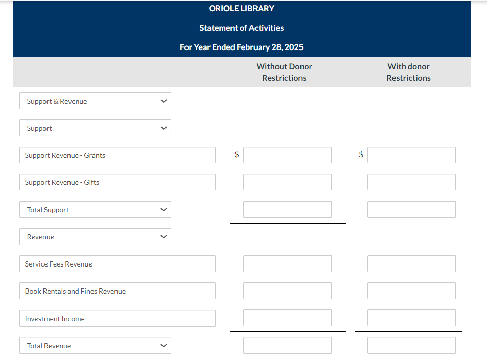Select Gifts amount box without donor restrictions
The height and width of the screenshot is (363, 487).
tap(287, 182)
